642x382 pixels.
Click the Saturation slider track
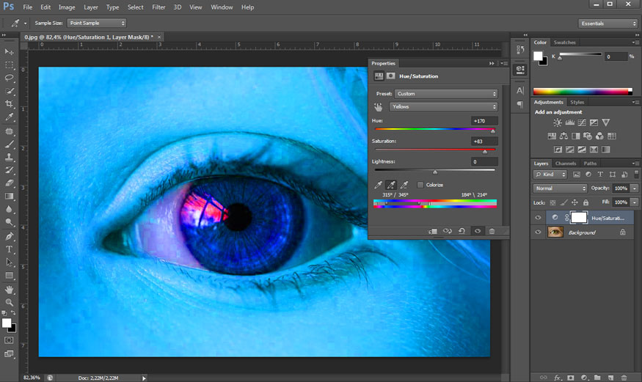(x=434, y=150)
